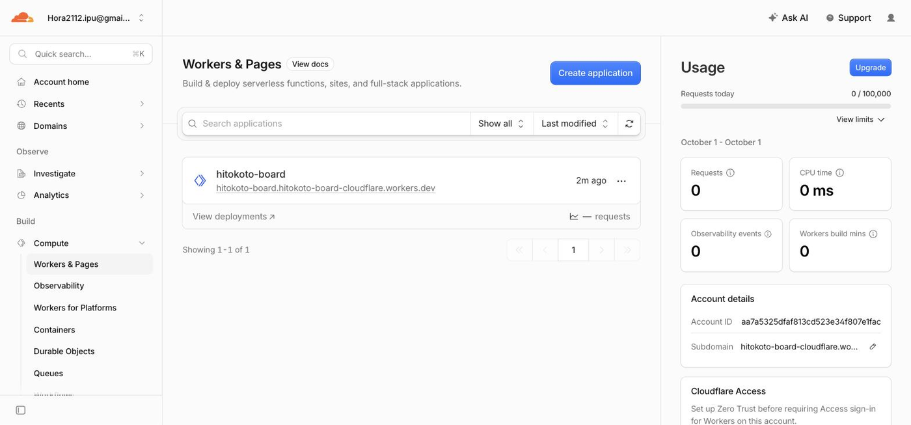Collapse the Compute section
The image size is (911, 425).
142,243
